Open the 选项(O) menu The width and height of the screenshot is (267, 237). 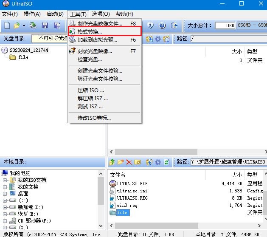[x=101, y=14]
